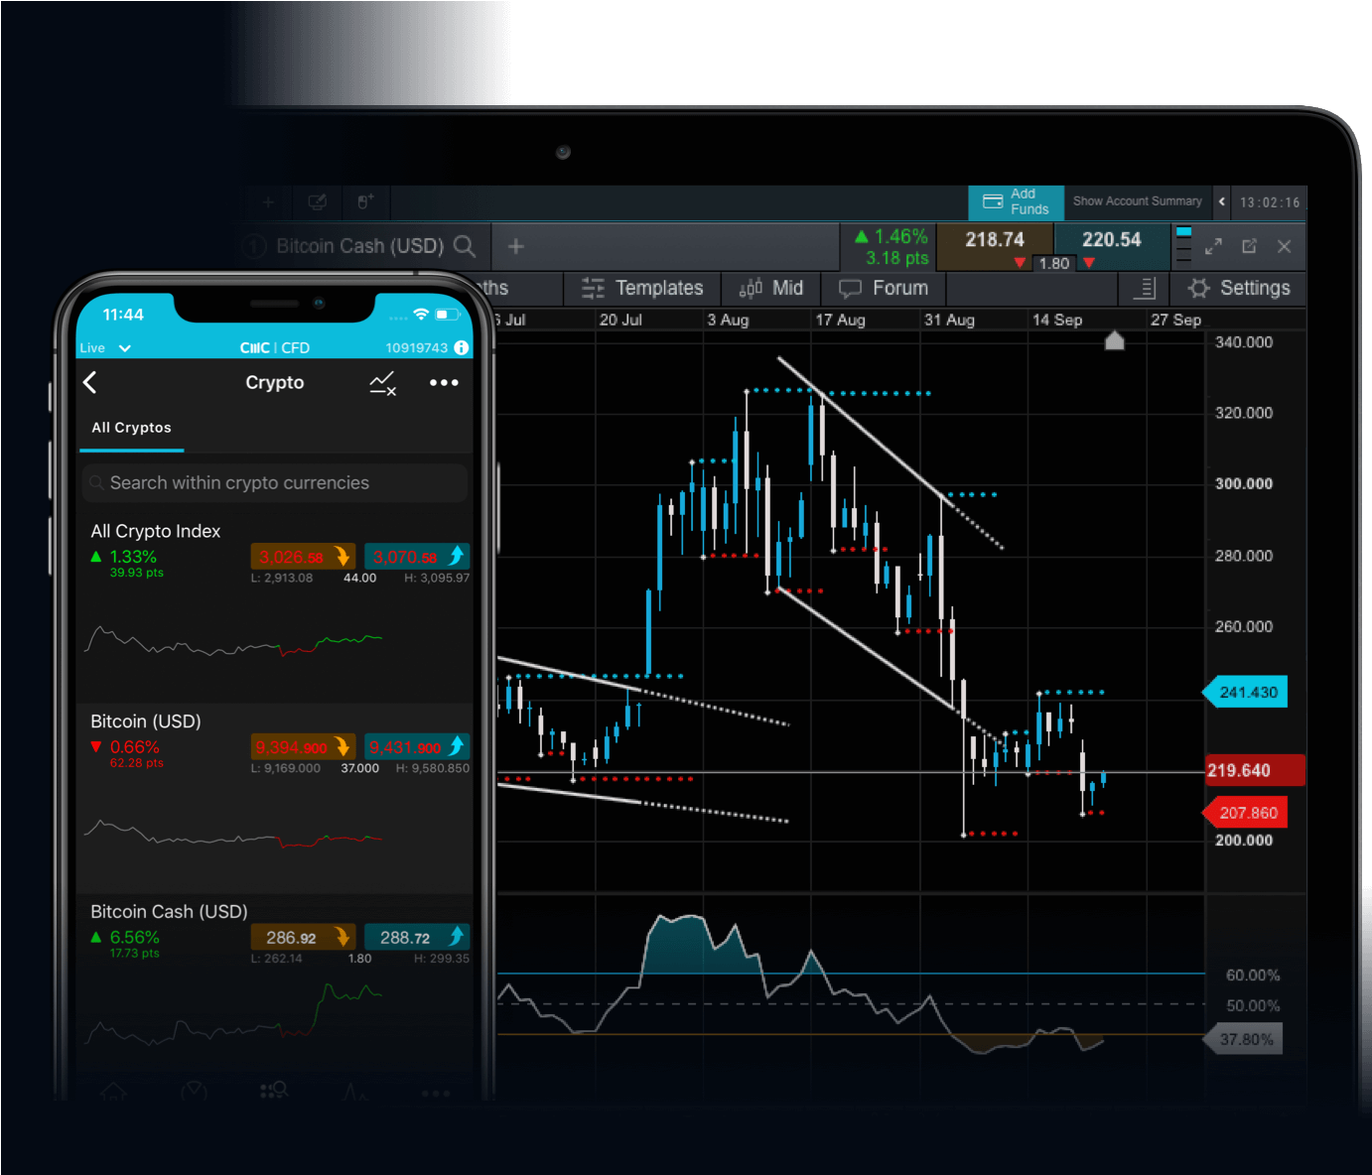Open the Bitcoin Cash (USD) mini chart on phone
Screen dimensions: 1372x1175
coord(233,1014)
